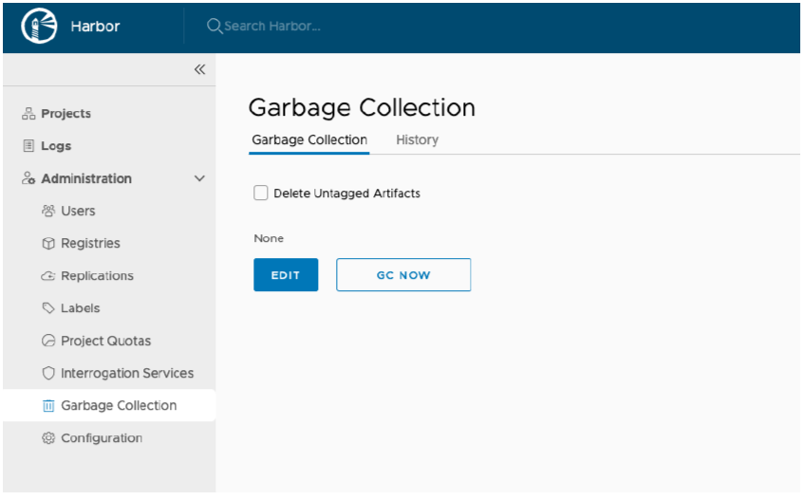This screenshot has height=500, width=805.
Task: Collapse the Administration section chevron
Action: tap(199, 178)
